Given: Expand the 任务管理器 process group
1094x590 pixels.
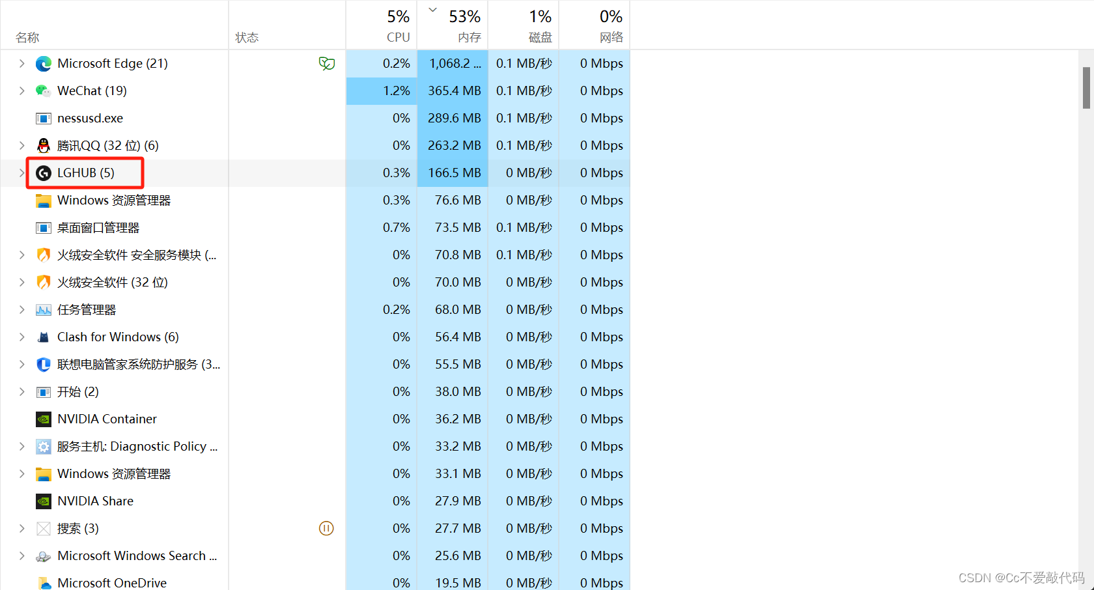Looking at the screenshot, I should click(x=21, y=310).
